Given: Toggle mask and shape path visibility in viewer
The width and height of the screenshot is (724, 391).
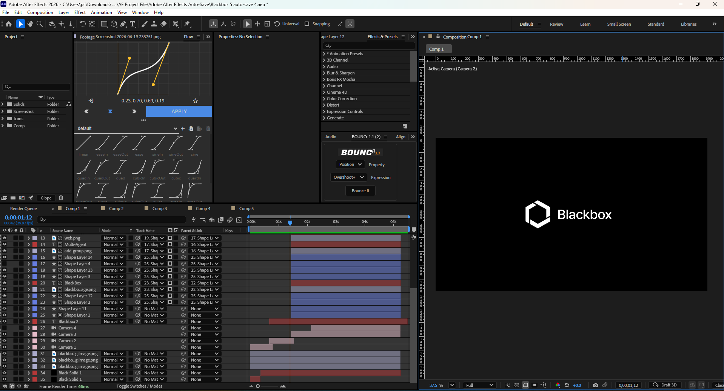Looking at the screenshot, I should tap(525, 385).
